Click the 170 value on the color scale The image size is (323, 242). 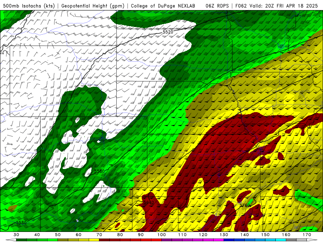click(307, 235)
